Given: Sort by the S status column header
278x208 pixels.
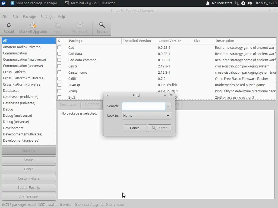Looking at the screenshot, I should (59, 41).
